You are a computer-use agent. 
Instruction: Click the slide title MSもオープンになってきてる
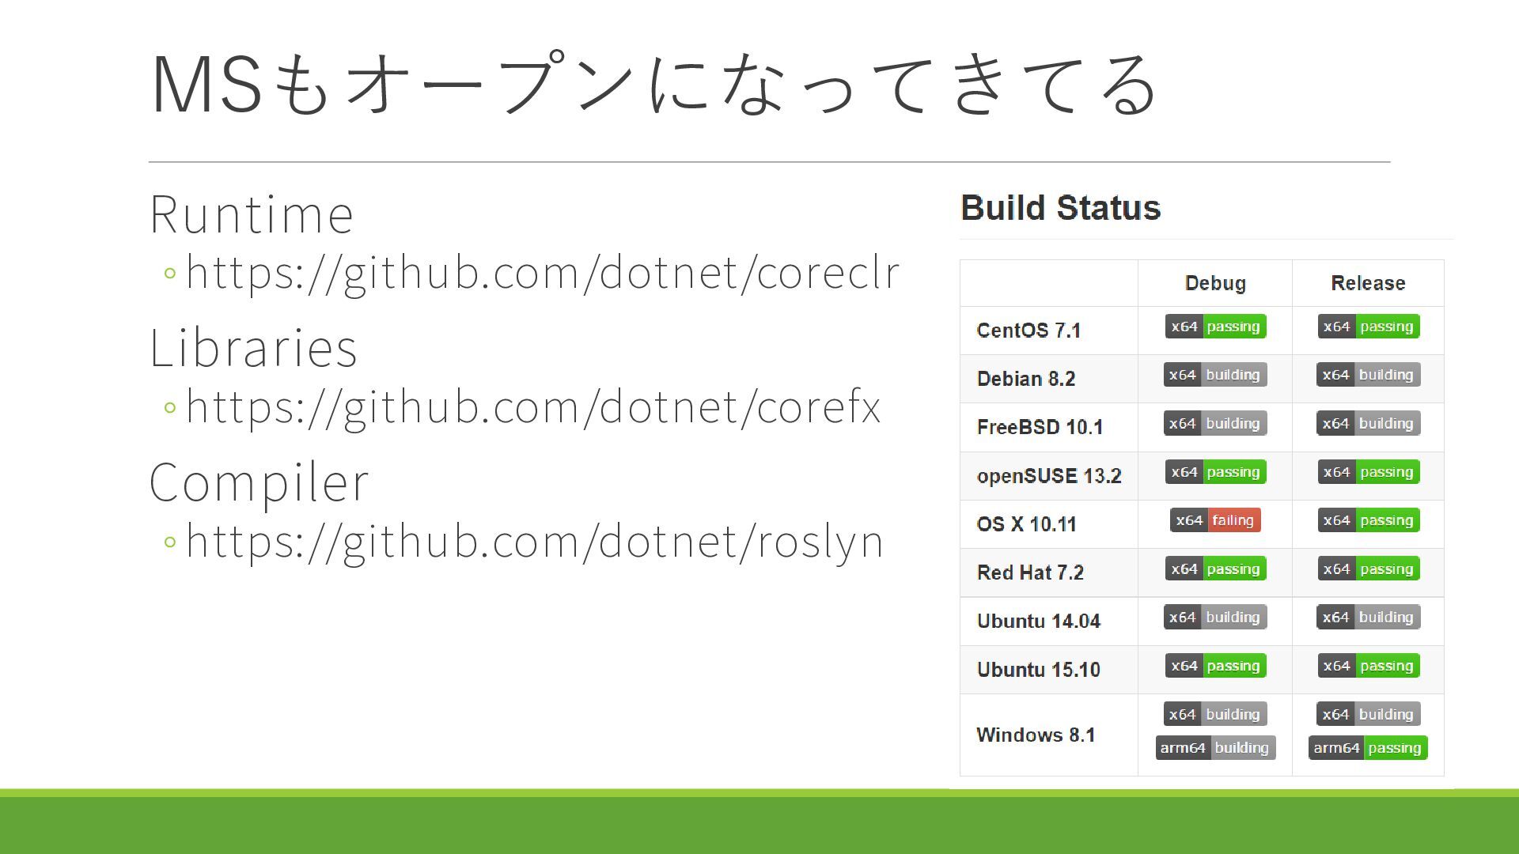[655, 84]
